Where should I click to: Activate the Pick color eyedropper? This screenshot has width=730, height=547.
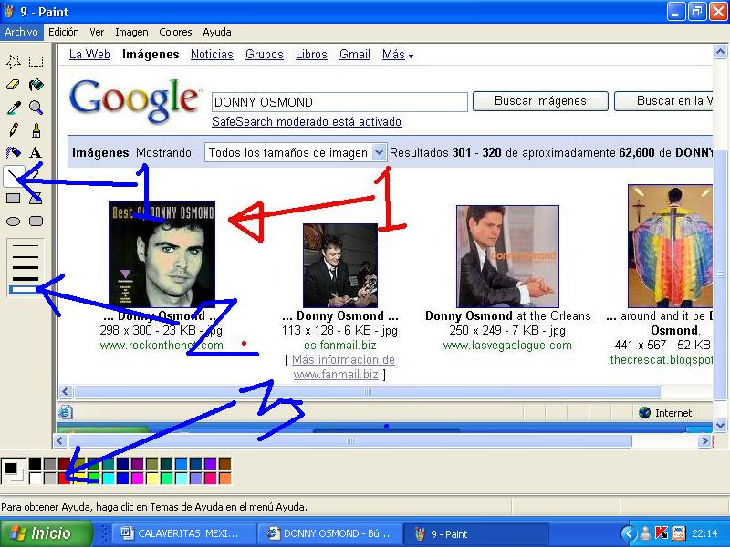point(14,107)
